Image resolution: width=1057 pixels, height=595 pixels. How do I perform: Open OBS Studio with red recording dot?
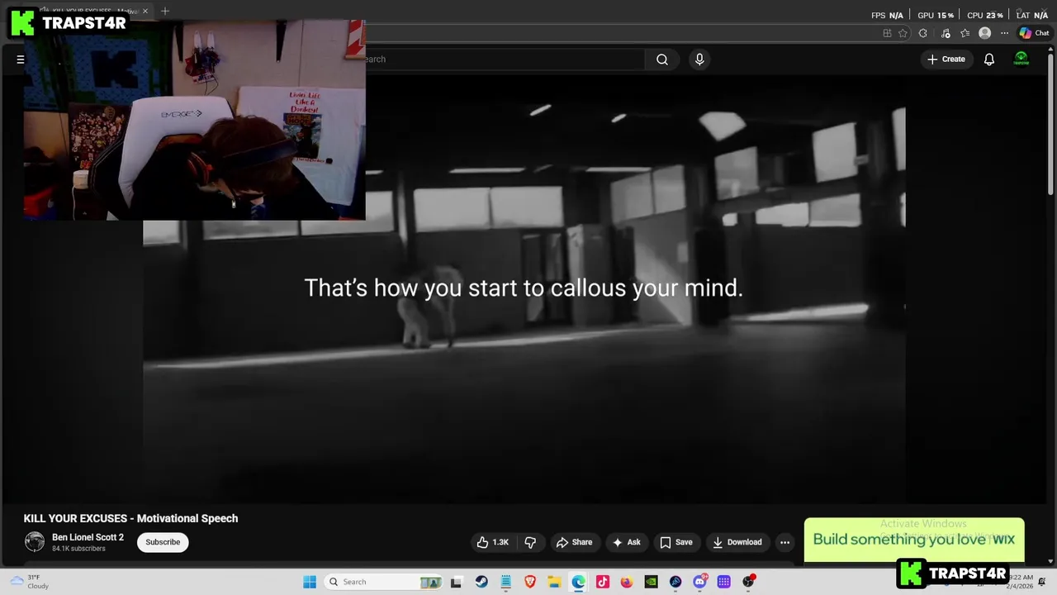tap(748, 582)
